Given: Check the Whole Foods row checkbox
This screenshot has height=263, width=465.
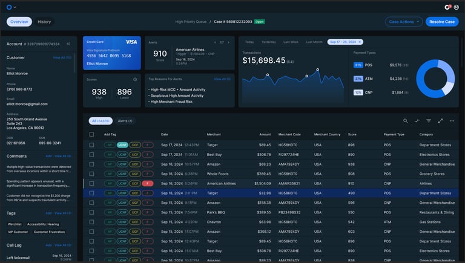Looking at the screenshot, I should [91, 174].
